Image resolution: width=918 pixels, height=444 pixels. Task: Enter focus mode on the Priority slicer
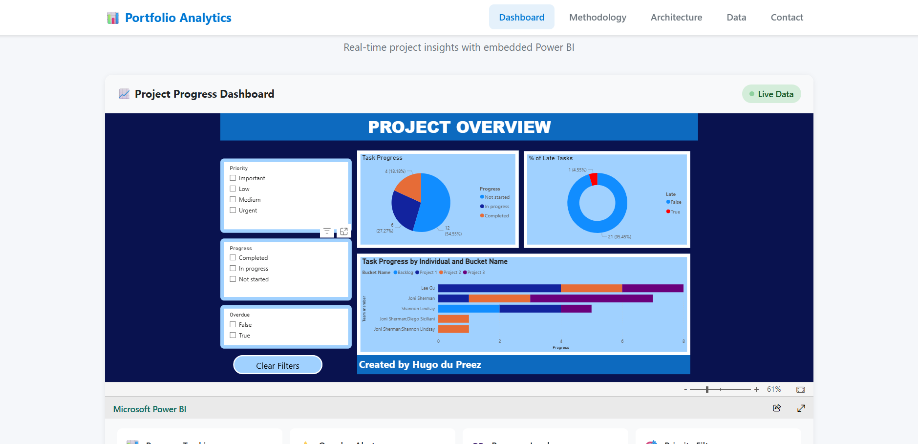click(x=344, y=231)
